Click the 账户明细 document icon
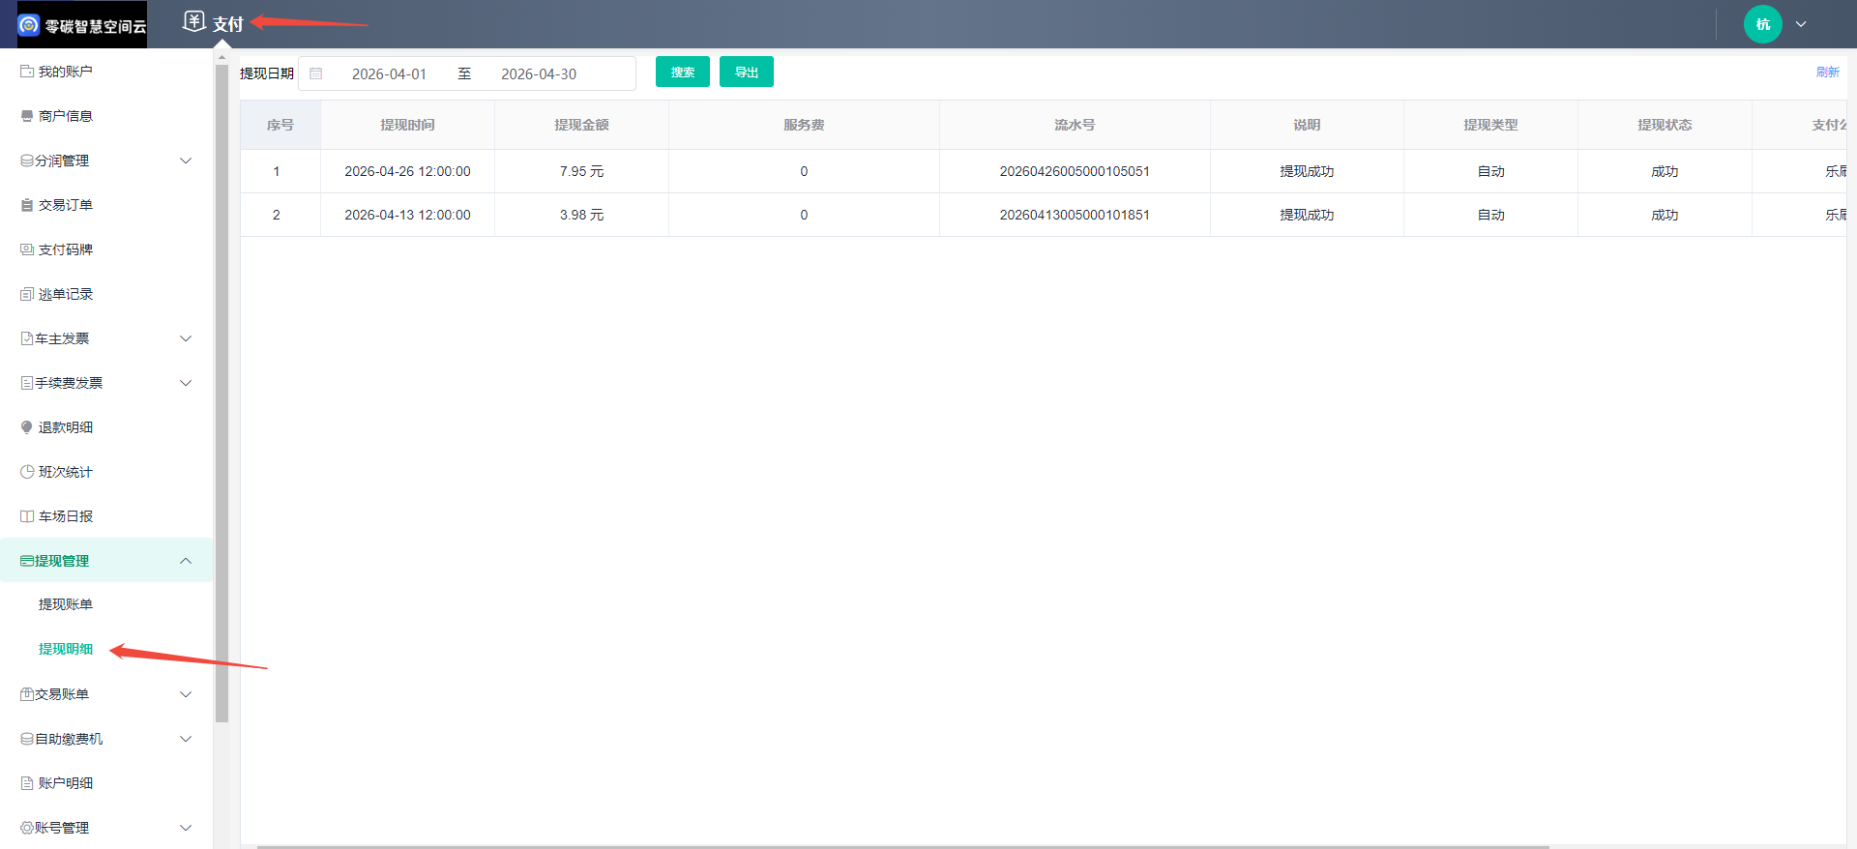This screenshot has height=849, width=1857. pyautogui.click(x=27, y=783)
